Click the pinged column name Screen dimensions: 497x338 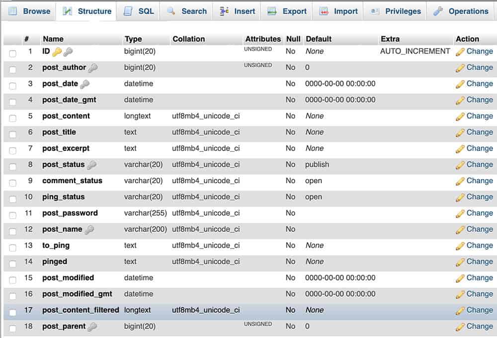(x=55, y=261)
